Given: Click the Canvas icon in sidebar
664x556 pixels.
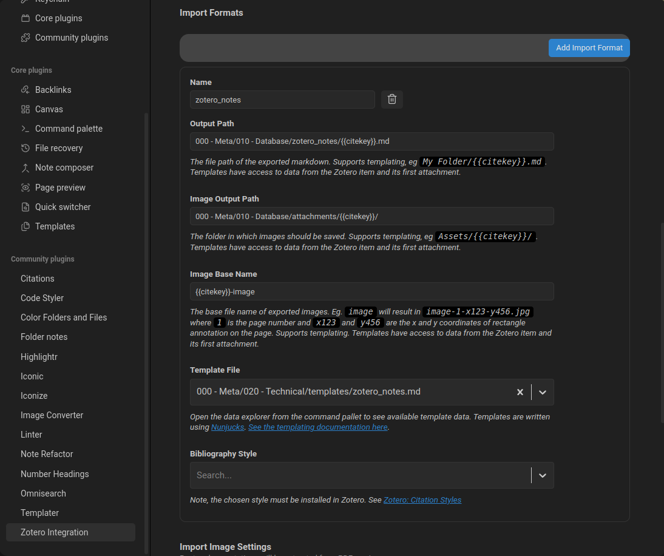Looking at the screenshot, I should (x=25, y=109).
